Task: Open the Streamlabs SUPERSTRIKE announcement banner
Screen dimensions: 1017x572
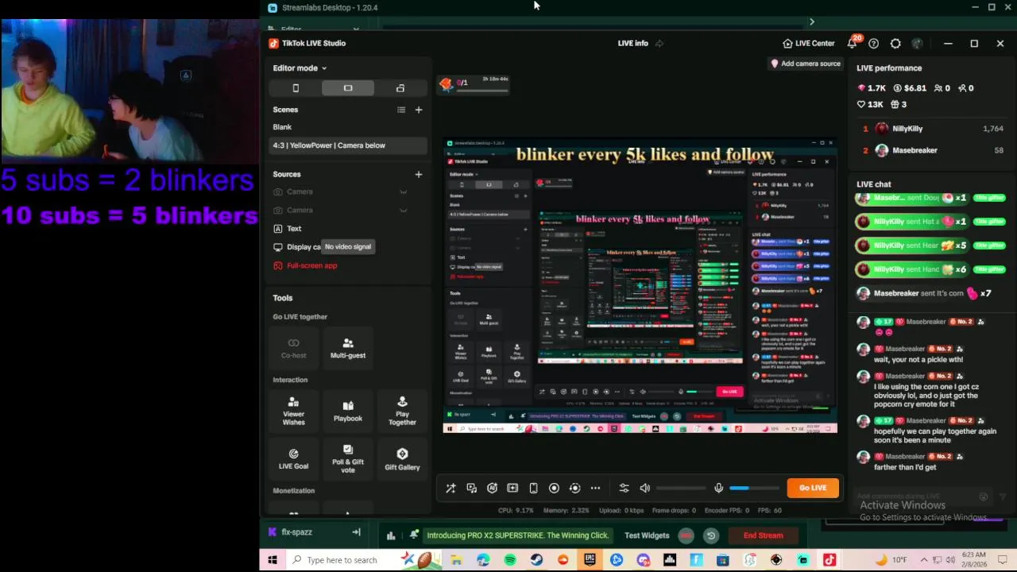Action: (517, 535)
